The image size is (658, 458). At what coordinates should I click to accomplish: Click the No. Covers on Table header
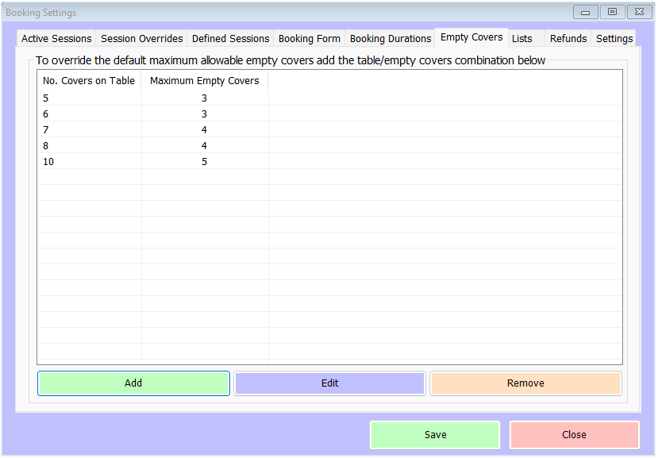pyautogui.click(x=89, y=80)
